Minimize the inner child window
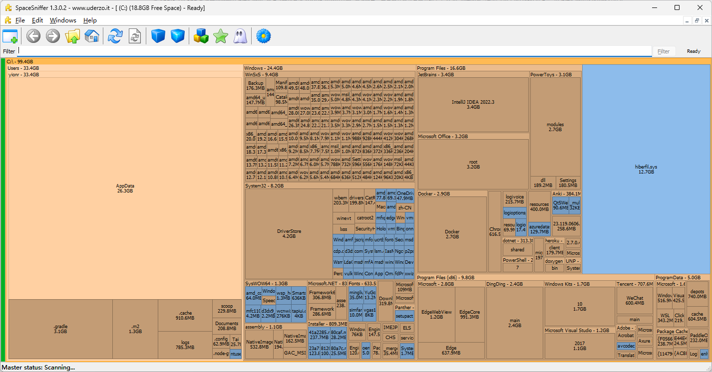Viewport: 712px width, 372px height. [688, 20]
